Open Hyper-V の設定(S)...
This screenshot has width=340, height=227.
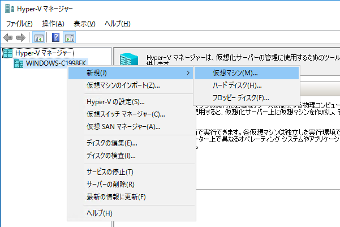click(x=115, y=102)
